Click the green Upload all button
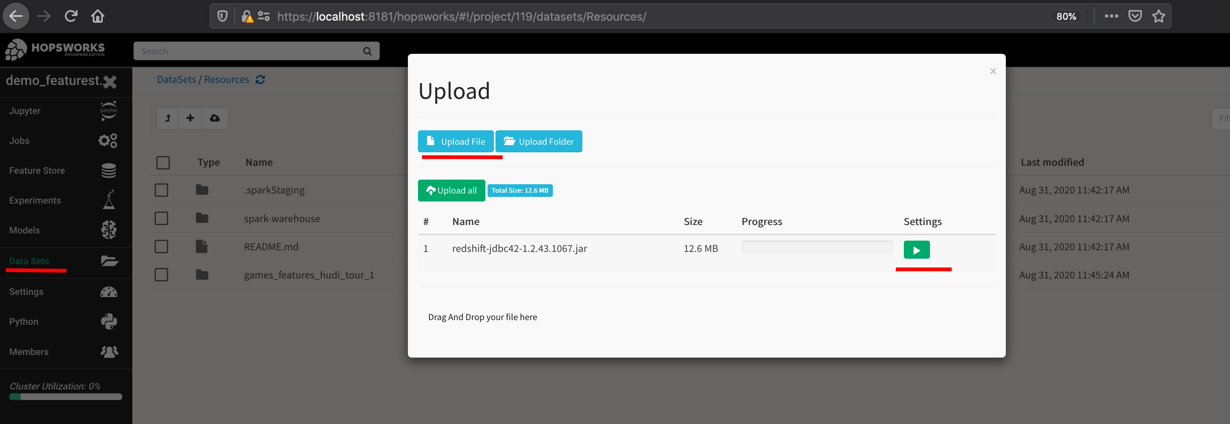The image size is (1230, 424). pos(451,191)
